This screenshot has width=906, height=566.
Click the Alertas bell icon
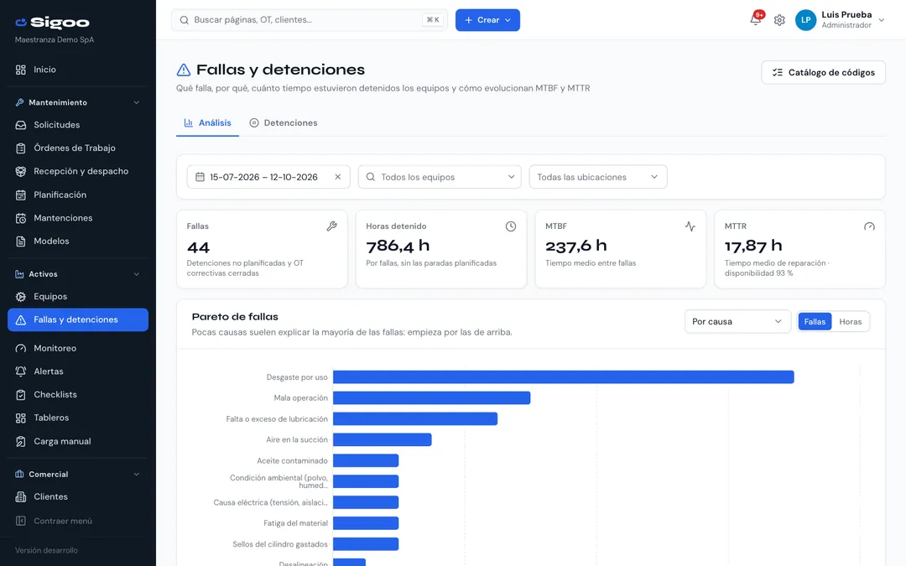click(x=21, y=372)
